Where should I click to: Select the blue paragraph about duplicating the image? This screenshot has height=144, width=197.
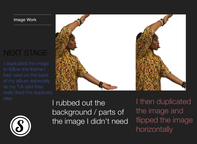[x=27, y=81]
